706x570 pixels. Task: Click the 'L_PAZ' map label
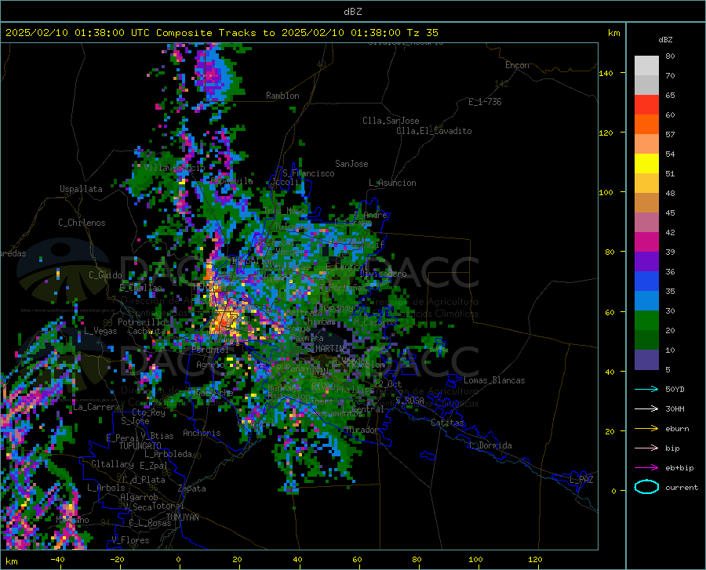[581, 480]
